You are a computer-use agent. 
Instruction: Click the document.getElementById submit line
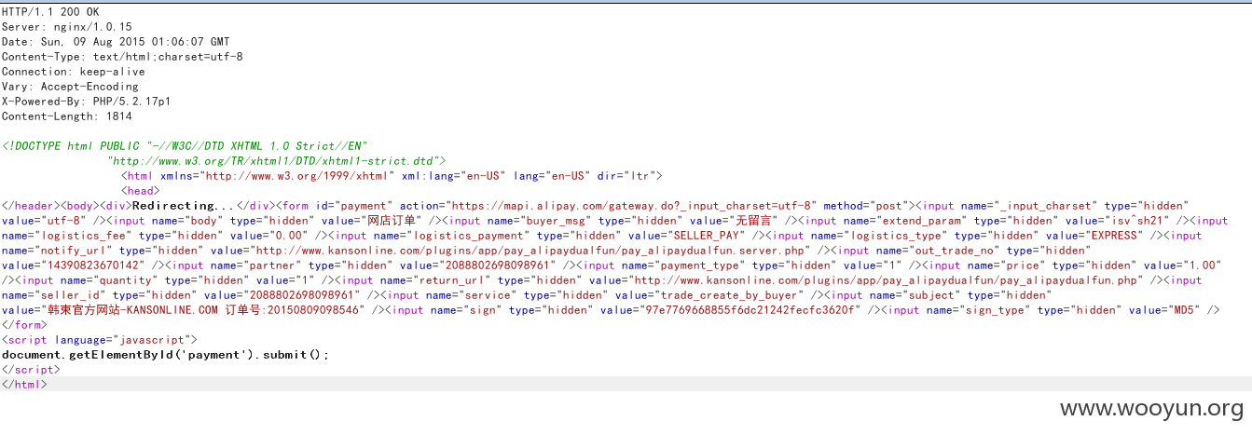(x=166, y=355)
